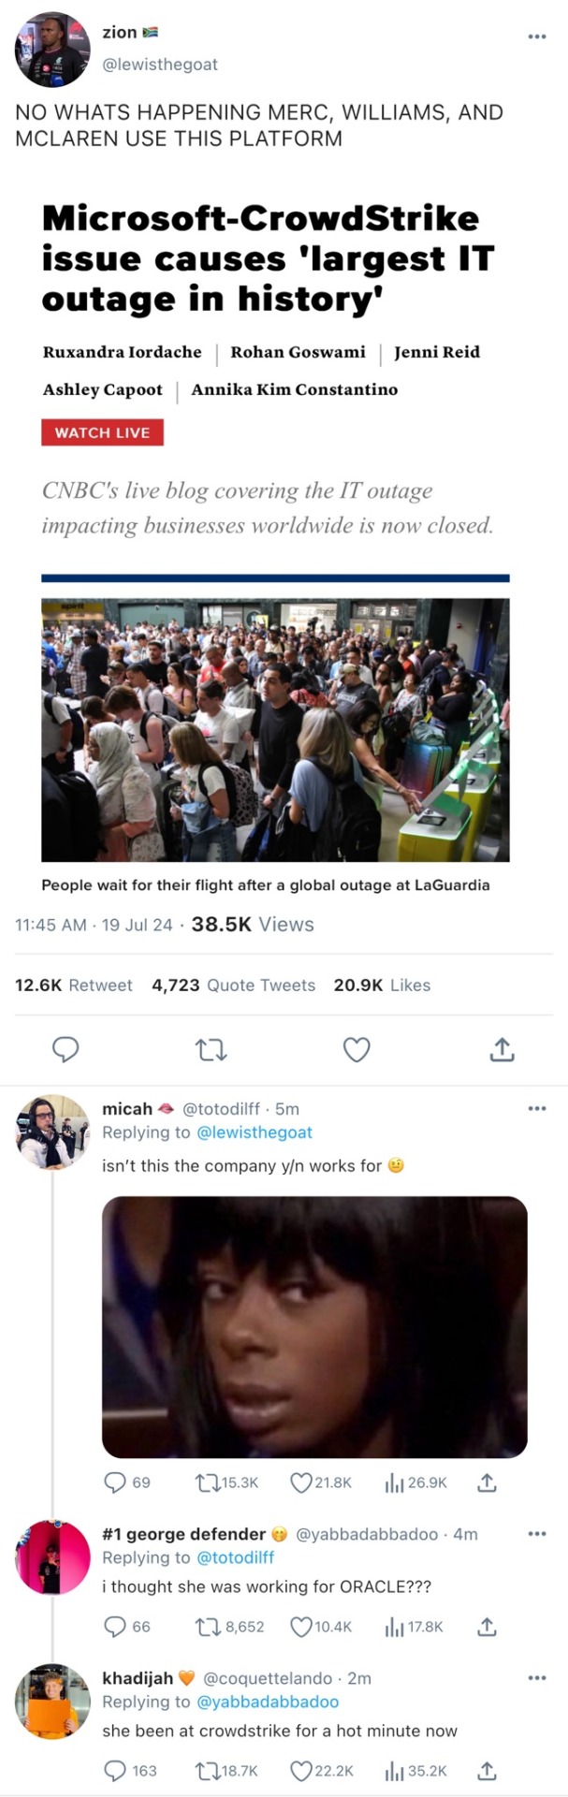The image size is (568, 1797).
Task: Like the main tweet with heart icon
Action: 357,1049
